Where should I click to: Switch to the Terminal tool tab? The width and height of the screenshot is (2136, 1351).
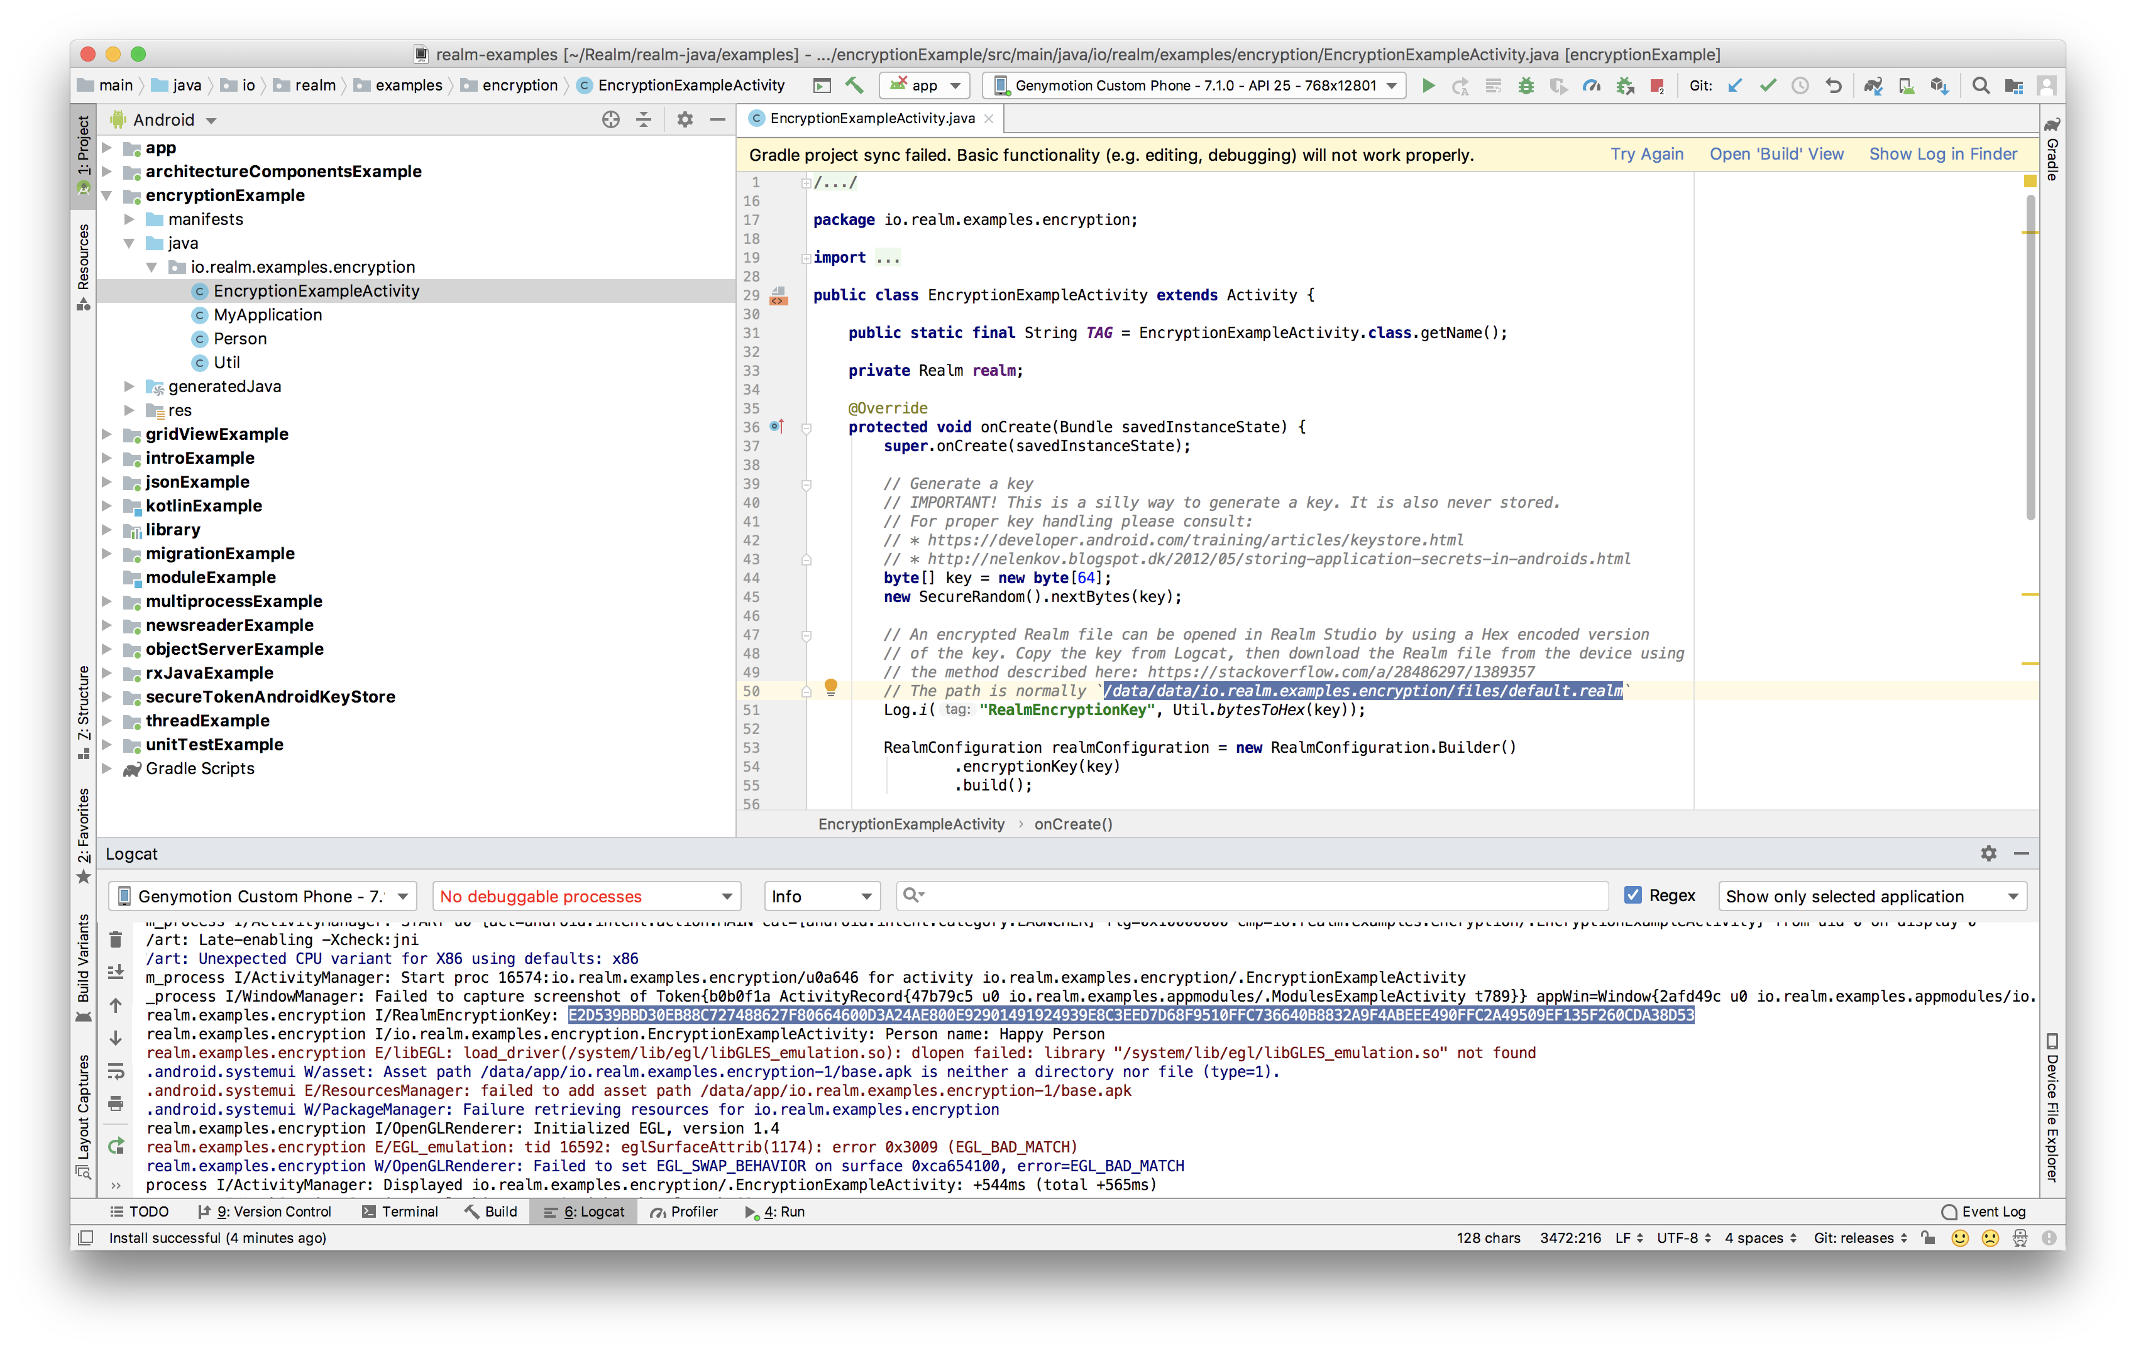[x=400, y=1212]
